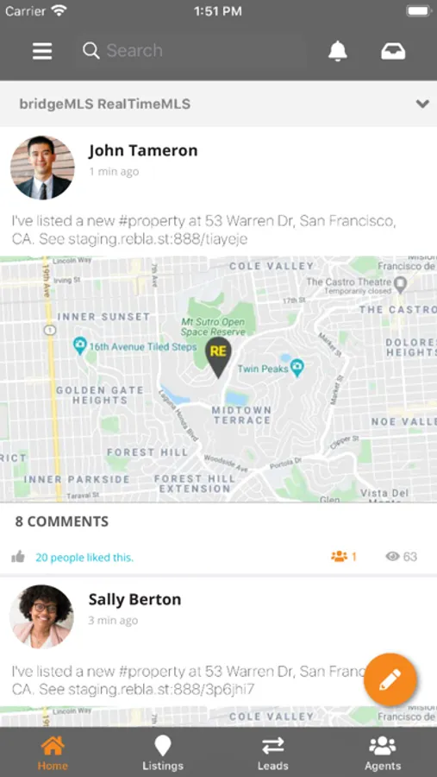Open the notifications bell
Screen dimensions: 437x777
338,51
